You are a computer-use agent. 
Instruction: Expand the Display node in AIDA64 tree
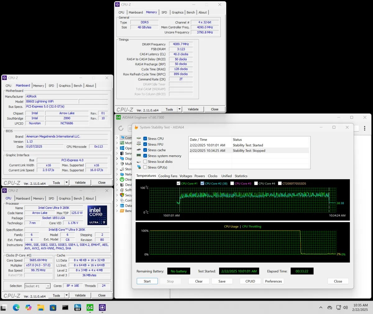click(117, 159)
